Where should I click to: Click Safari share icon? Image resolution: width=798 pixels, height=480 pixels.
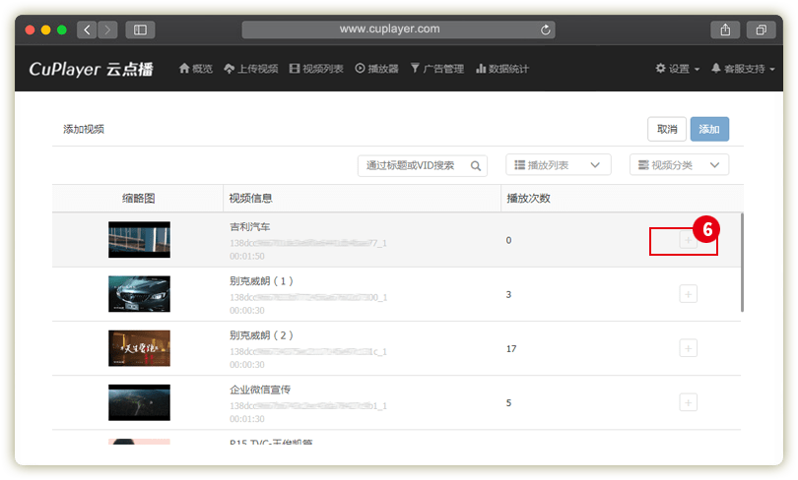[724, 30]
